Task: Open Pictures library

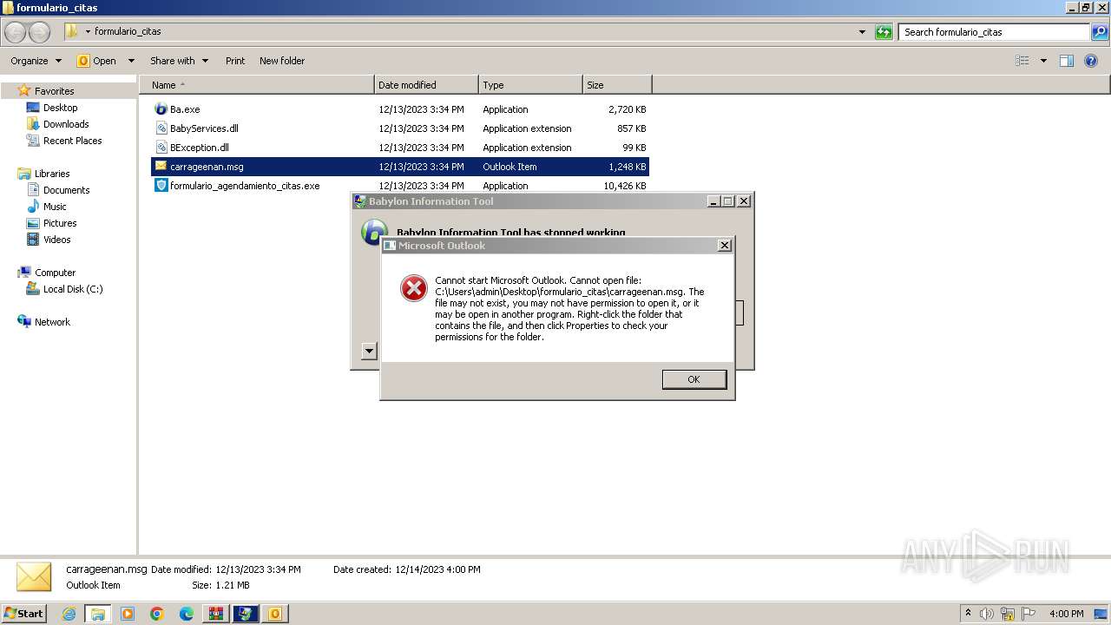Action: coord(60,223)
